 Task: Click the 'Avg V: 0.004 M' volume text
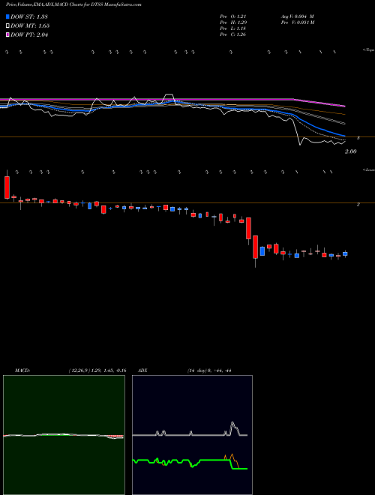click(x=297, y=16)
